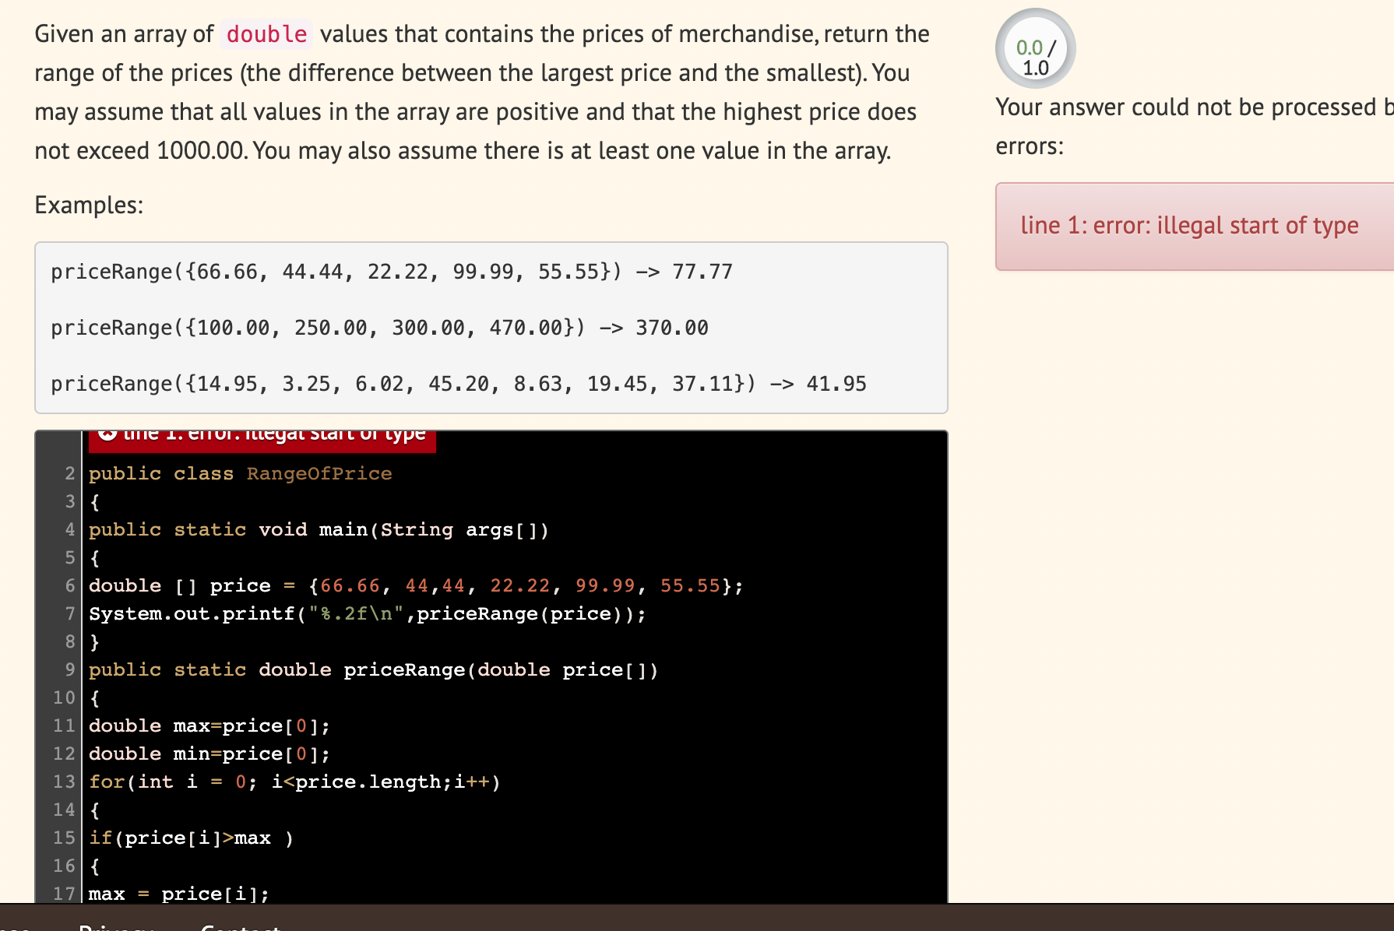Select the 'priceRange' method name on line 9
Image resolution: width=1394 pixels, height=931 pixels.
(406, 669)
